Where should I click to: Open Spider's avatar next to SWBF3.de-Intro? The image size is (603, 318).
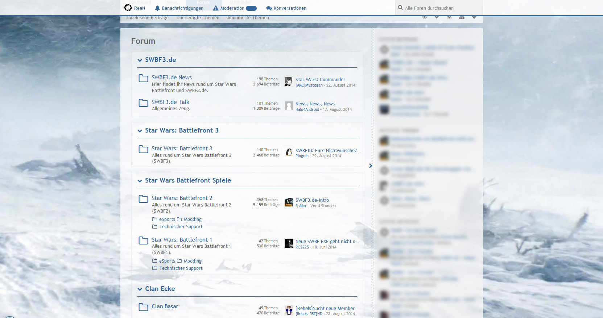coord(289,202)
